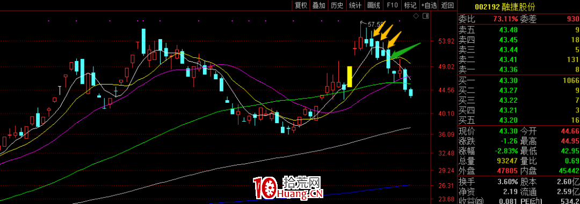Select the 买五 43.20 bid row
The width and height of the screenshot is (580, 204).
pos(519,120)
